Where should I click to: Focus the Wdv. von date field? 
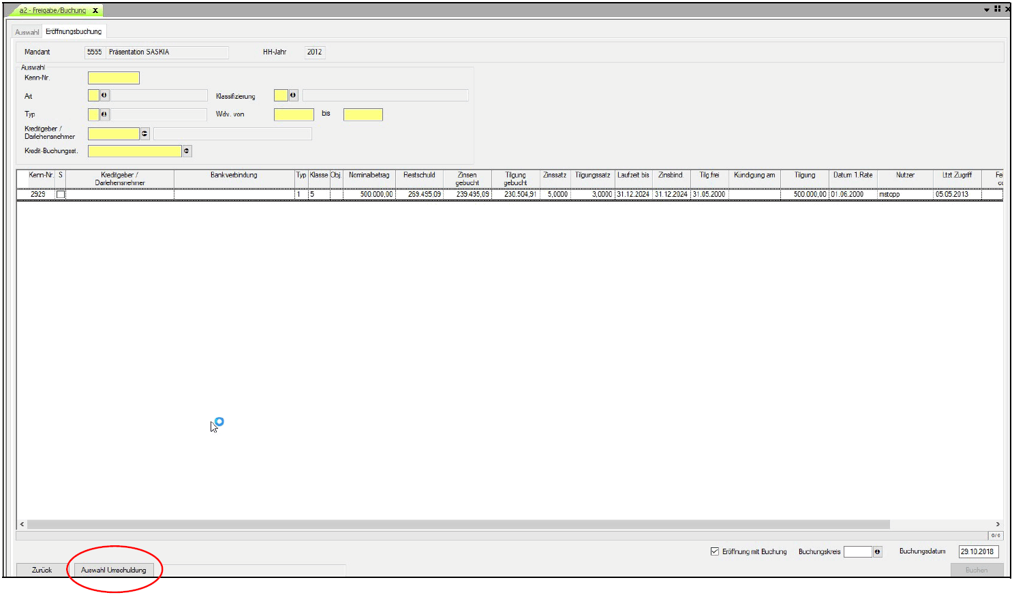click(294, 114)
